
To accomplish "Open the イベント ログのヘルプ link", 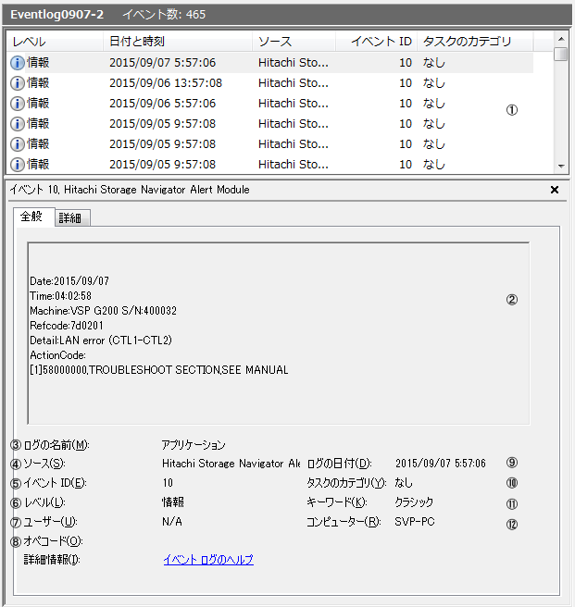I will click(x=208, y=560).
